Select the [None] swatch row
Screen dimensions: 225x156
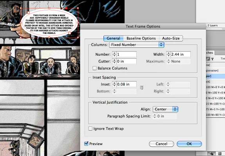[216, 65]
